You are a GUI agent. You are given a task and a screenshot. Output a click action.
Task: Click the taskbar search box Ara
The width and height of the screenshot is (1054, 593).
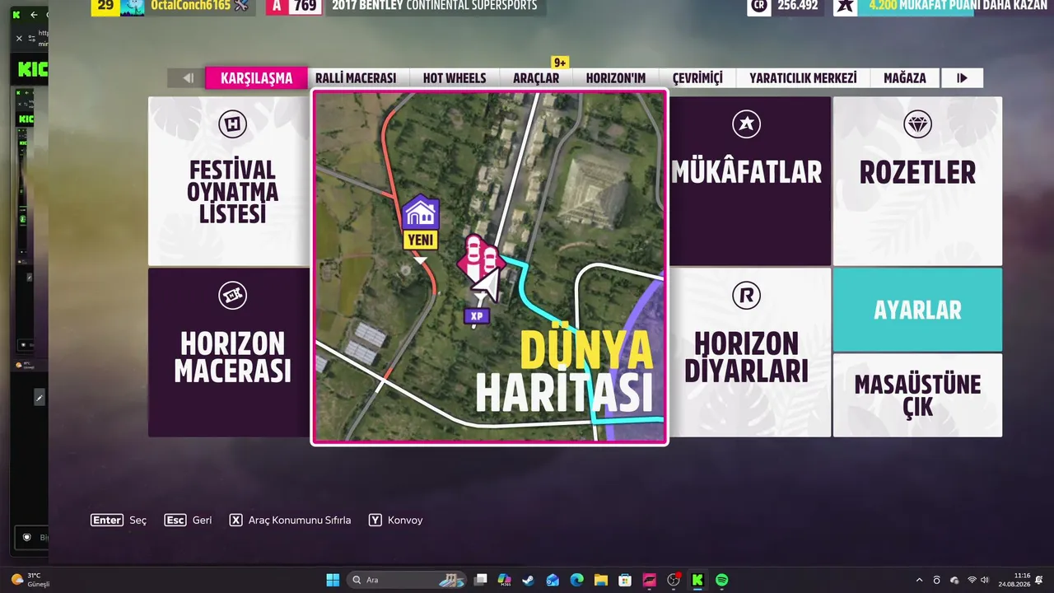coord(406,580)
